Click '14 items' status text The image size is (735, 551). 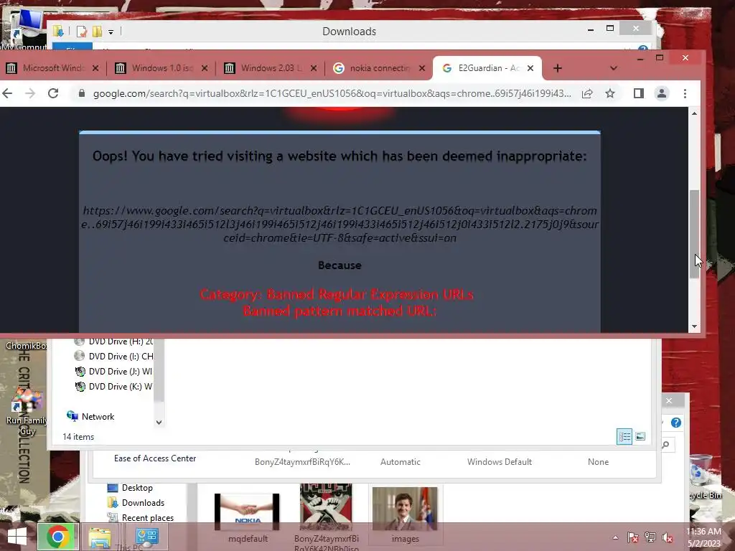click(78, 437)
